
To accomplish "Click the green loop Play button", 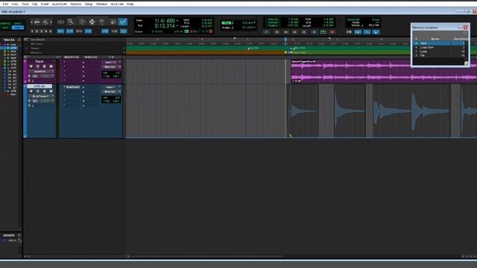I will tap(323, 32).
